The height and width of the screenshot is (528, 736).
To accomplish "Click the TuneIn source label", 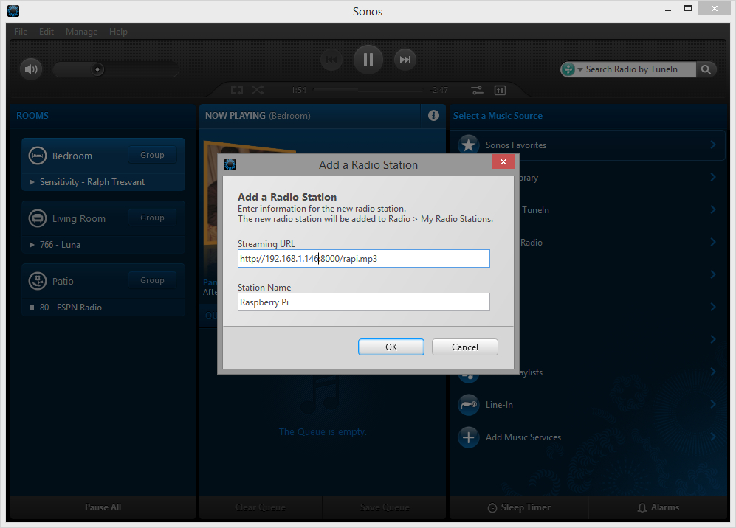I will pos(535,210).
